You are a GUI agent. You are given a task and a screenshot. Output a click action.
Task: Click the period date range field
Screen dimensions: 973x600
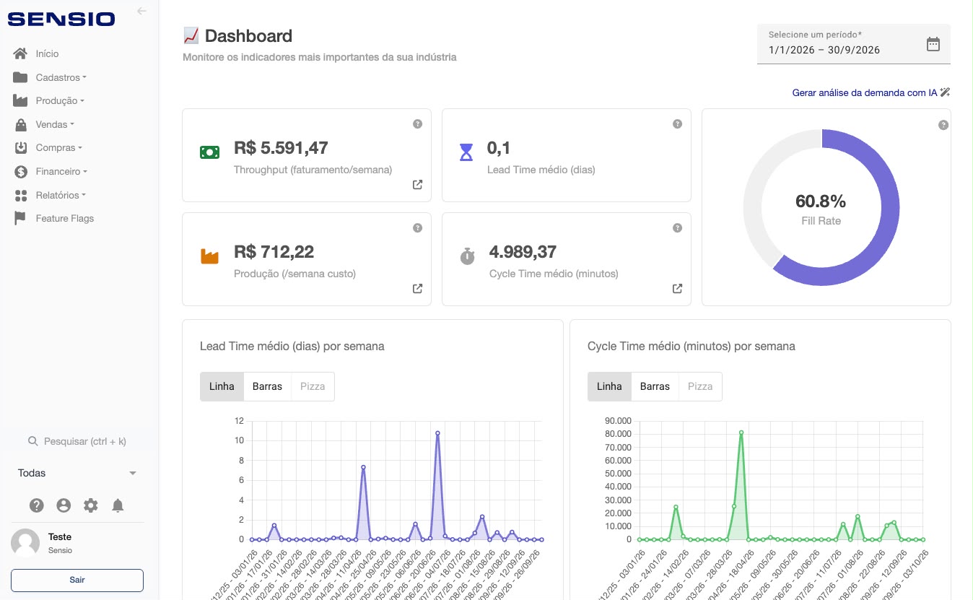(854, 44)
